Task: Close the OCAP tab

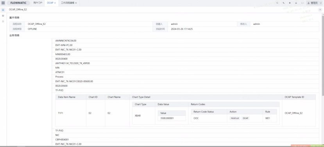Action: (55, 3)
